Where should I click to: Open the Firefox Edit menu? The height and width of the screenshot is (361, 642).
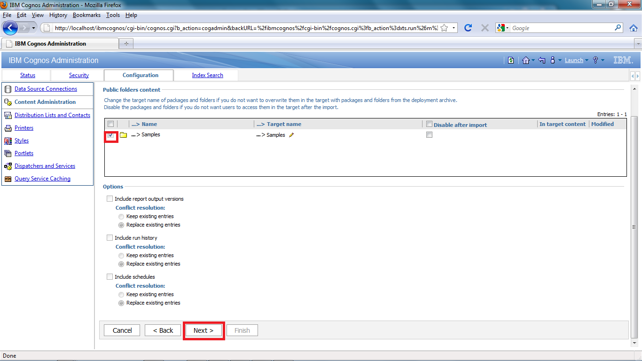pos(22,15)
